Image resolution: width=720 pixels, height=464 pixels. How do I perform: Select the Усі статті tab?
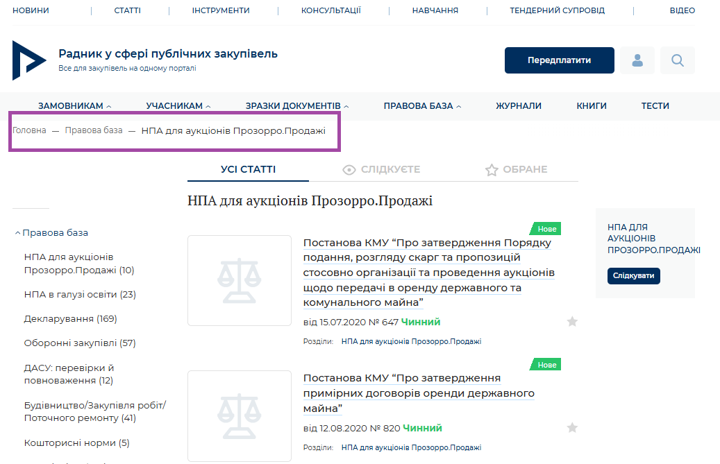pos(248,169)
